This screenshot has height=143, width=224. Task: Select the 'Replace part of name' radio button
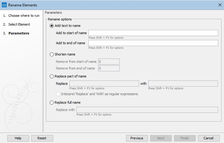(x=52, y=76)
